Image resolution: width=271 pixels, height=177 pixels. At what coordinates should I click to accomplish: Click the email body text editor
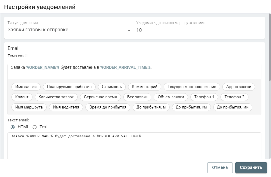click(134, 145)
